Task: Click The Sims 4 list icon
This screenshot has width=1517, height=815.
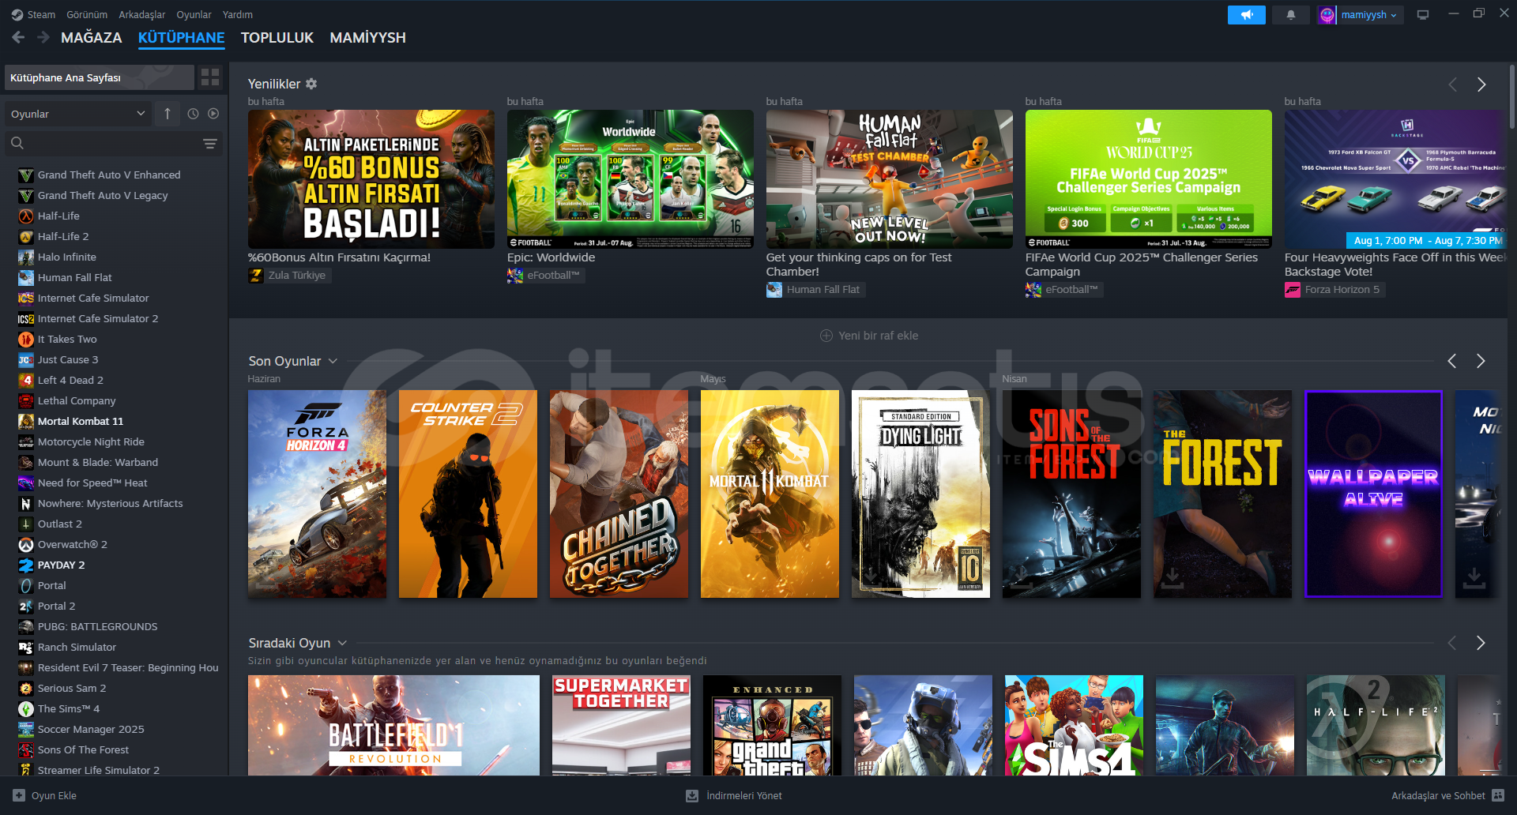Action: click(26, 708)
